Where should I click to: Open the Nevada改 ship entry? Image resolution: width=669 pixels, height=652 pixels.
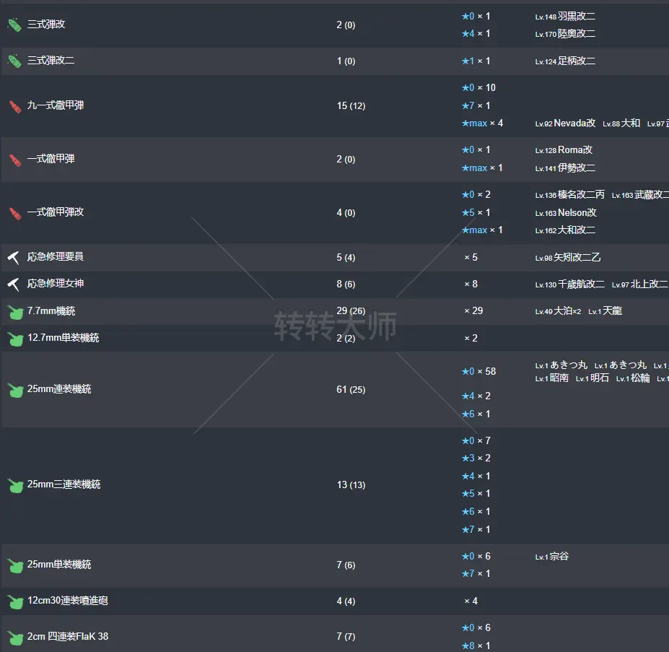tap(574, 123)
